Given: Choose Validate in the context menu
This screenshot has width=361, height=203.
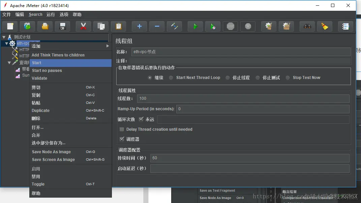Looking at the screenshot, I should click(x=70, y=78).
